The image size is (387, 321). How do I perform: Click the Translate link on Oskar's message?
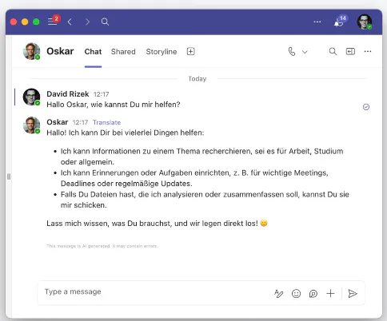click(106, 122)
